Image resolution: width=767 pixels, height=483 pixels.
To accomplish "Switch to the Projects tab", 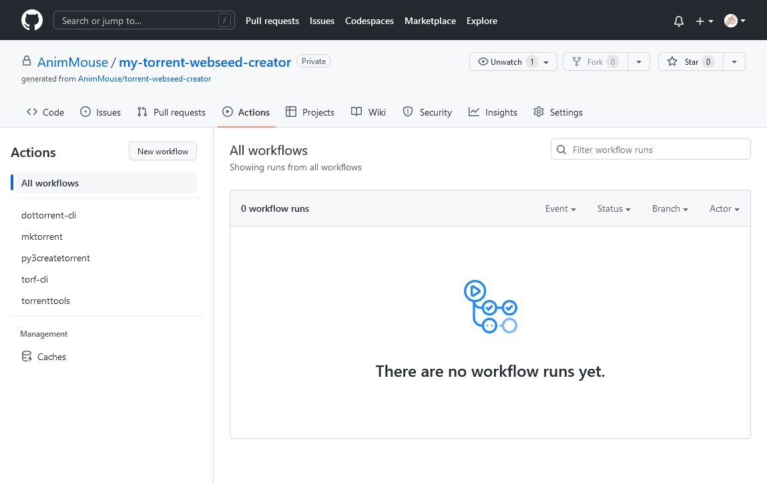I will pyautogui.click(x=310, y=112).
